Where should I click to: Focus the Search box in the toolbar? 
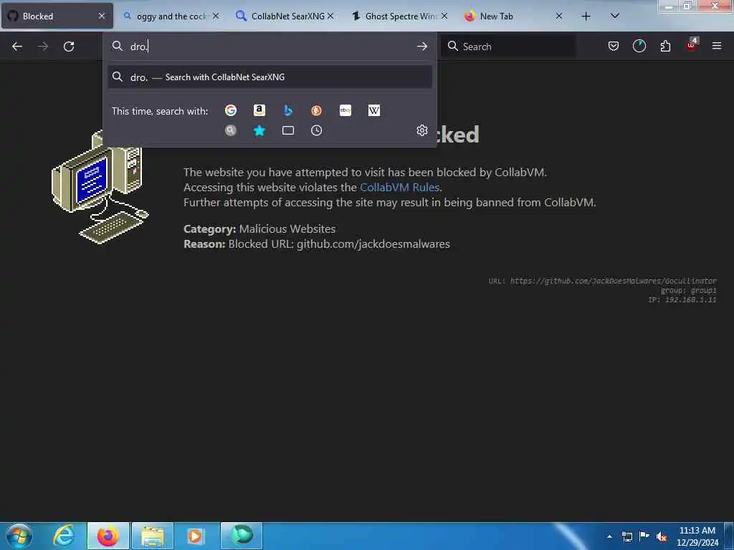[x=509, y=47]
